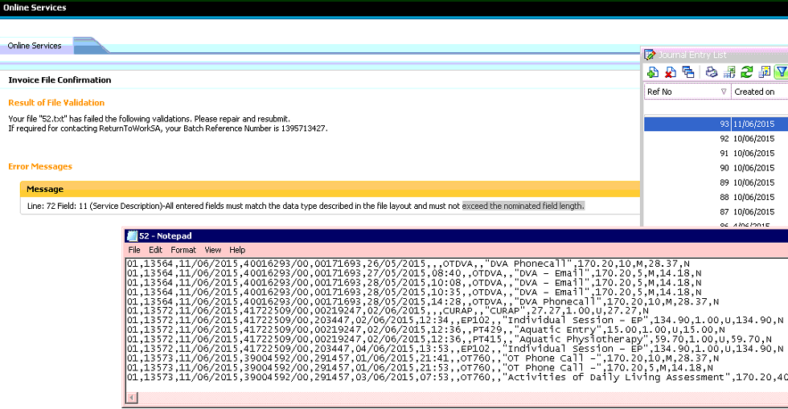
Task: Click the Notepad icon in title bar
Action: click(132, 235)
